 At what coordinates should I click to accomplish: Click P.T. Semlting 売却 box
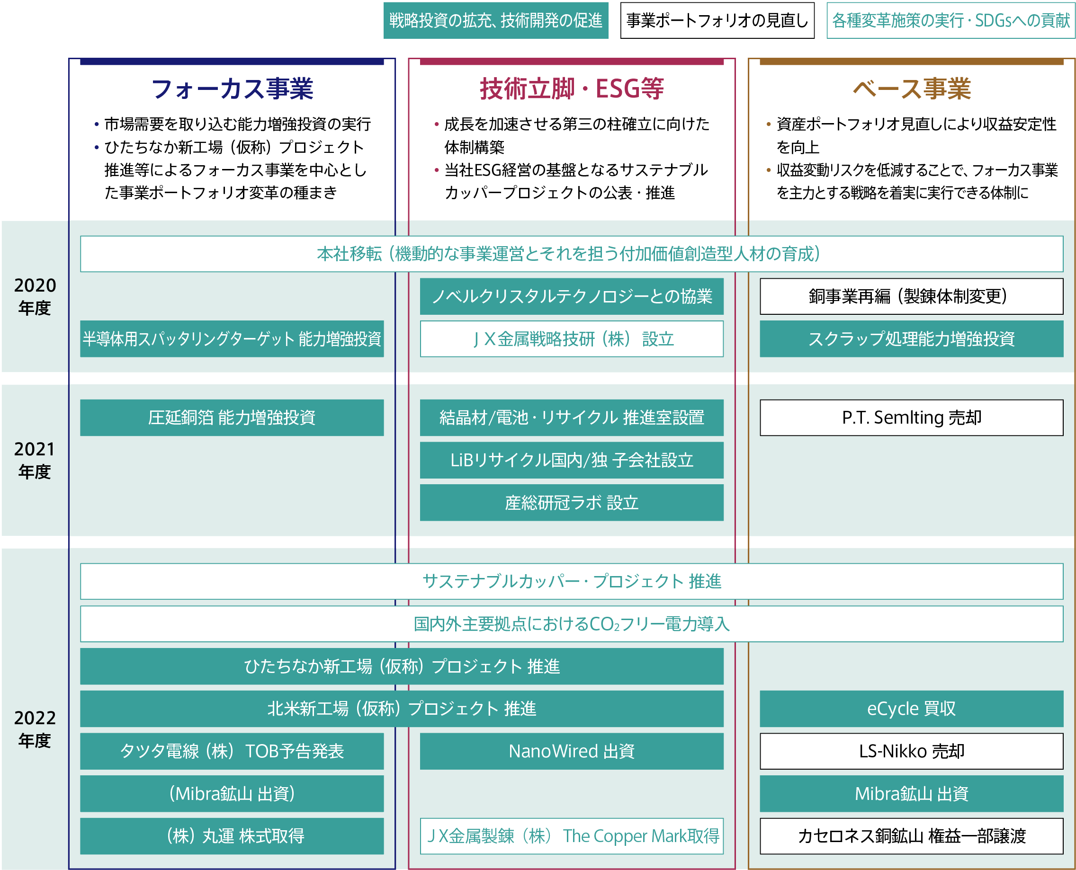(x=912, y=417)
